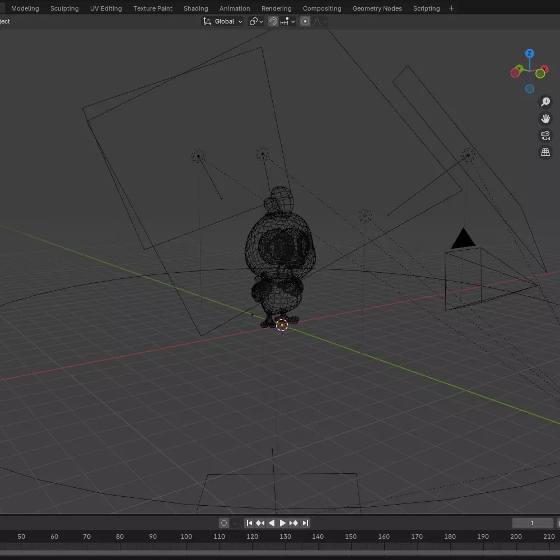Open the auto keyframing options dropdown
560x560 pixels.
[x=235, y=523]
